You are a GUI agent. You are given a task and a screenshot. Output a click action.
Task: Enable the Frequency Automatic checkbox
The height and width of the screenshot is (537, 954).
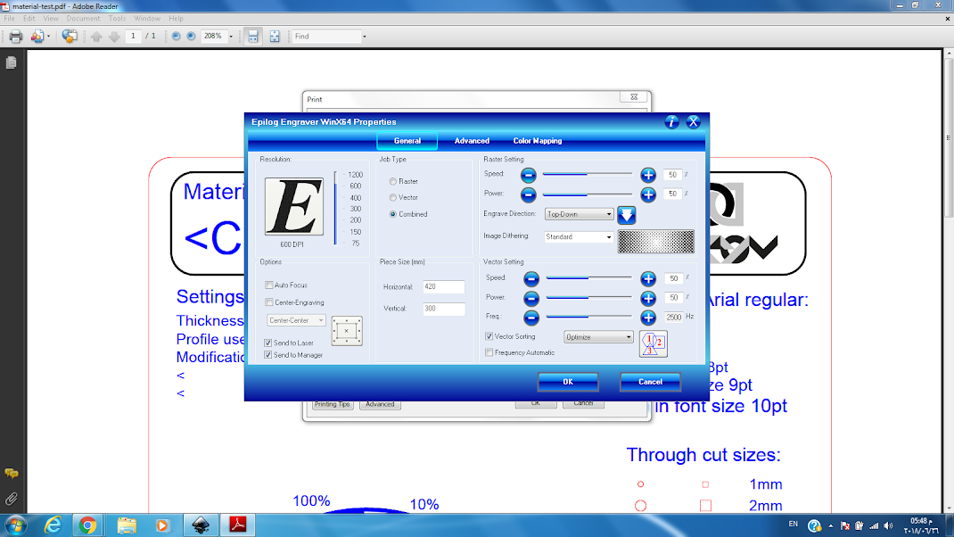[489, 352]
